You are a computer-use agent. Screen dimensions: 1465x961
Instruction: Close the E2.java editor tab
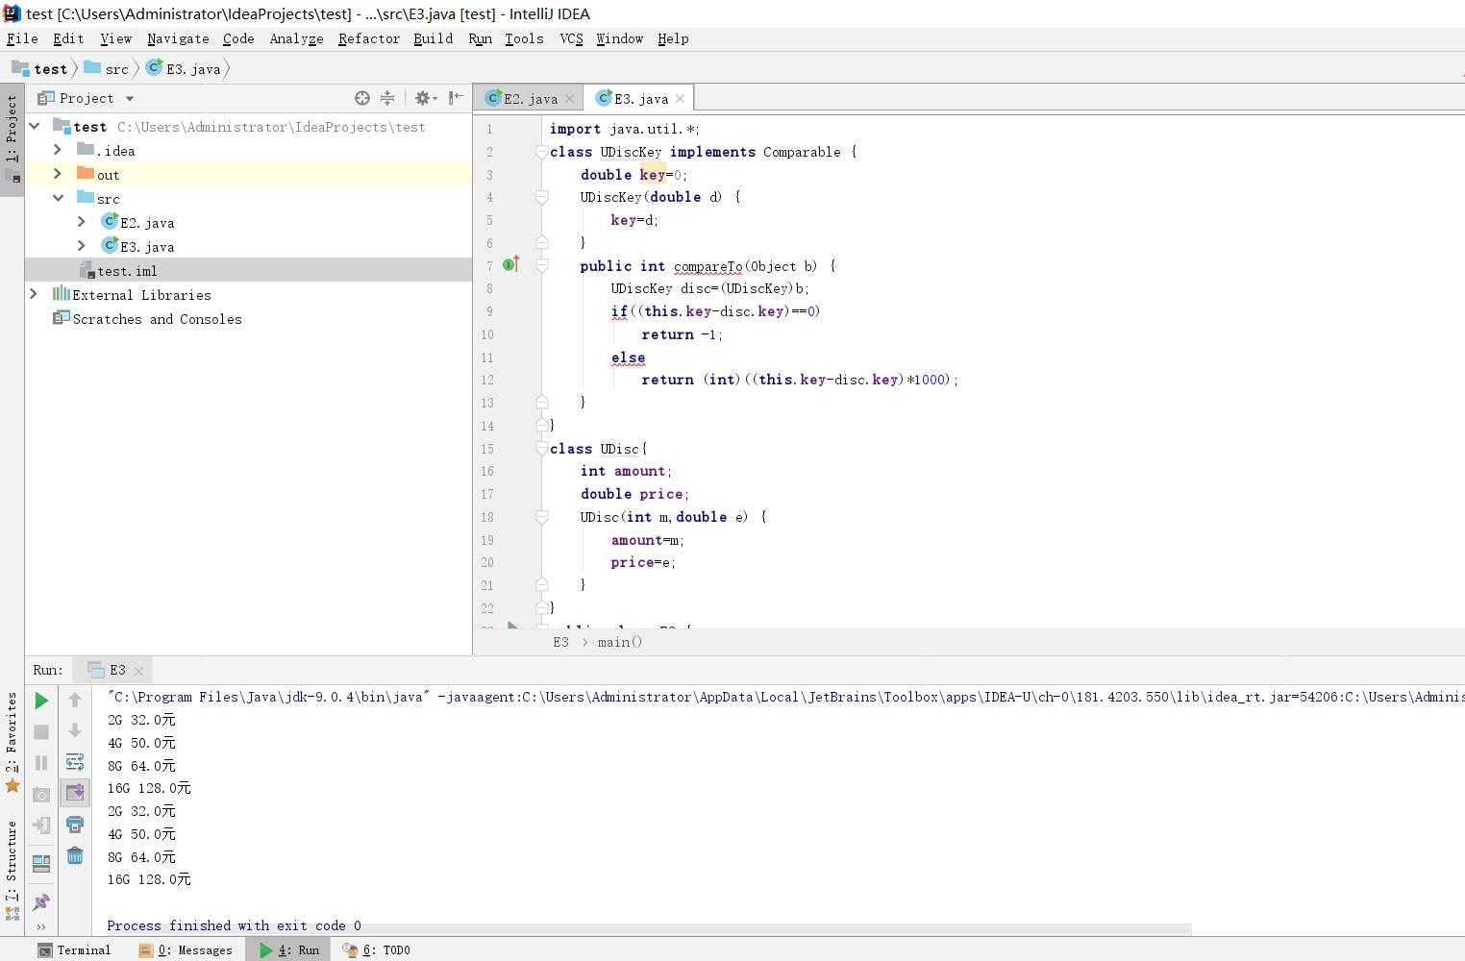tap(569, 98)
